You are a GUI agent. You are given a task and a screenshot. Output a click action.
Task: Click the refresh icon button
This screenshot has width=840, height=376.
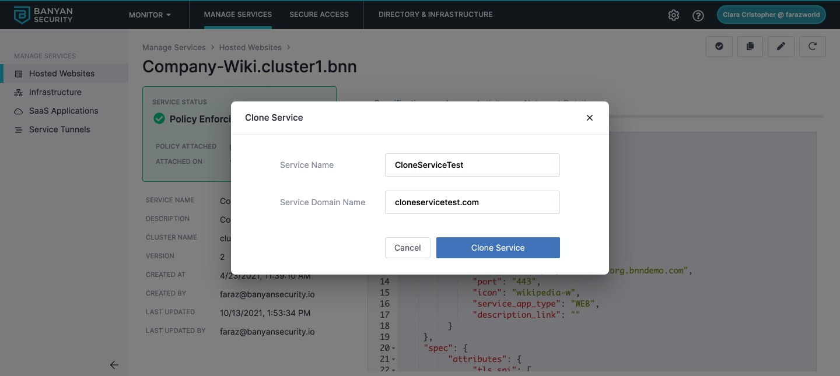coord(812,47)
